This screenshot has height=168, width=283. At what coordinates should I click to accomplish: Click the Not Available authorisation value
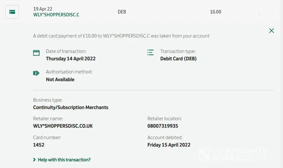pyautogui.click(x=60, y=80)
